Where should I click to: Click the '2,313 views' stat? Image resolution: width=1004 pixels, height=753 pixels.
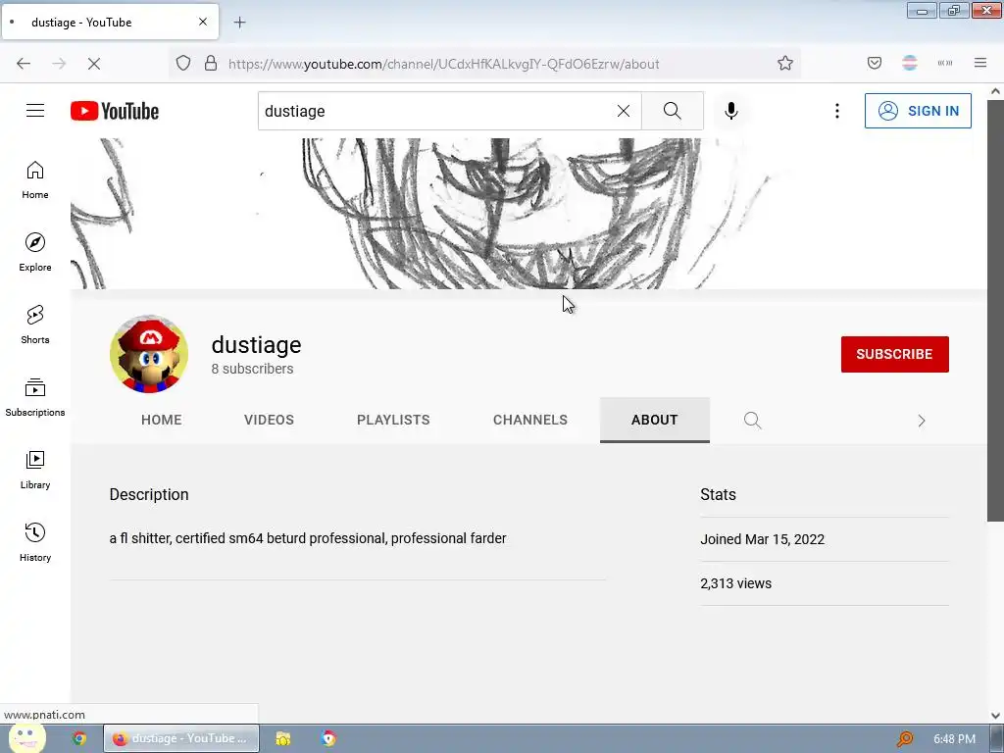pyautogui.click(x=735, y=583)
